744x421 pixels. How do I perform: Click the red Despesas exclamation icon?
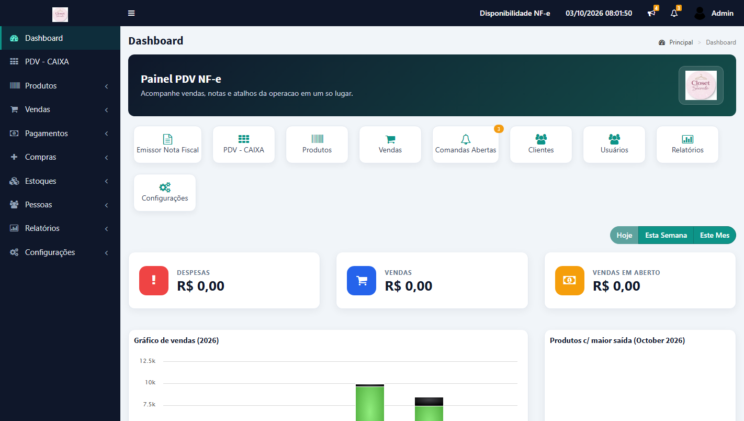[x=154, y=281]
